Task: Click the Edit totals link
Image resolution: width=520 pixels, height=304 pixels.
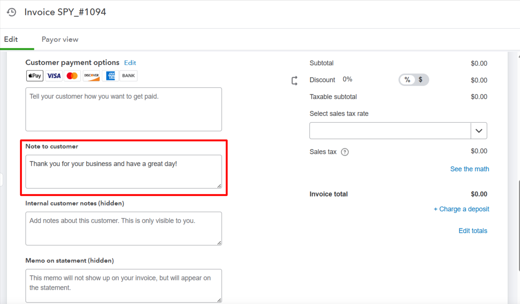Action: pos(473,231)
